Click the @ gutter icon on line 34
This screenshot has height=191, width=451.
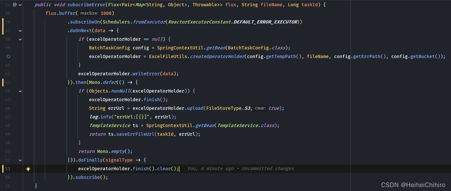[14, 5]
